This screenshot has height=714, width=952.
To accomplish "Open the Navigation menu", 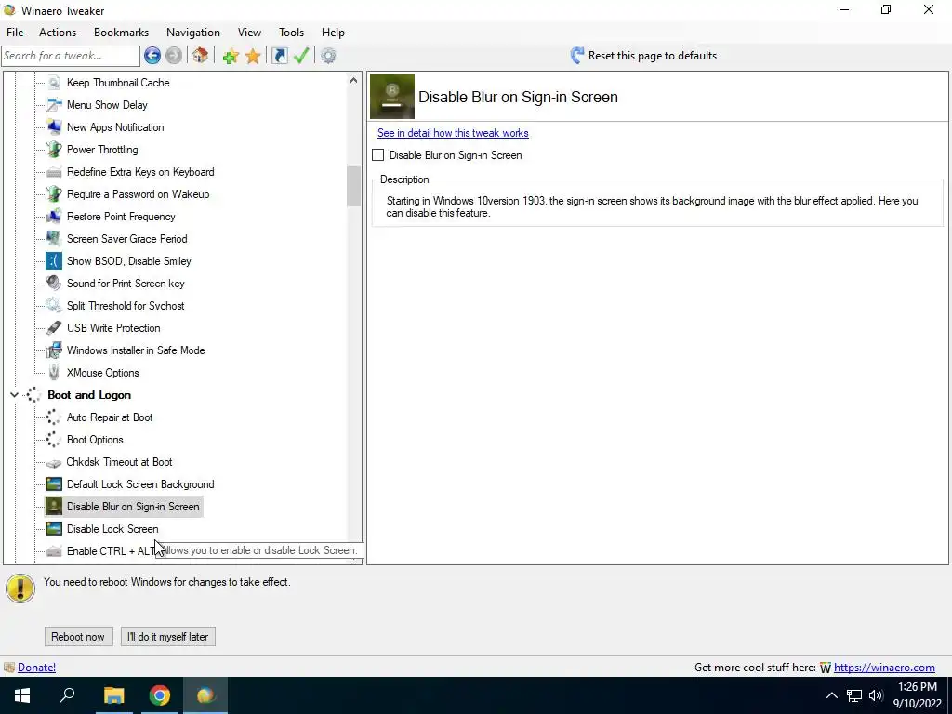I will 193,33.
